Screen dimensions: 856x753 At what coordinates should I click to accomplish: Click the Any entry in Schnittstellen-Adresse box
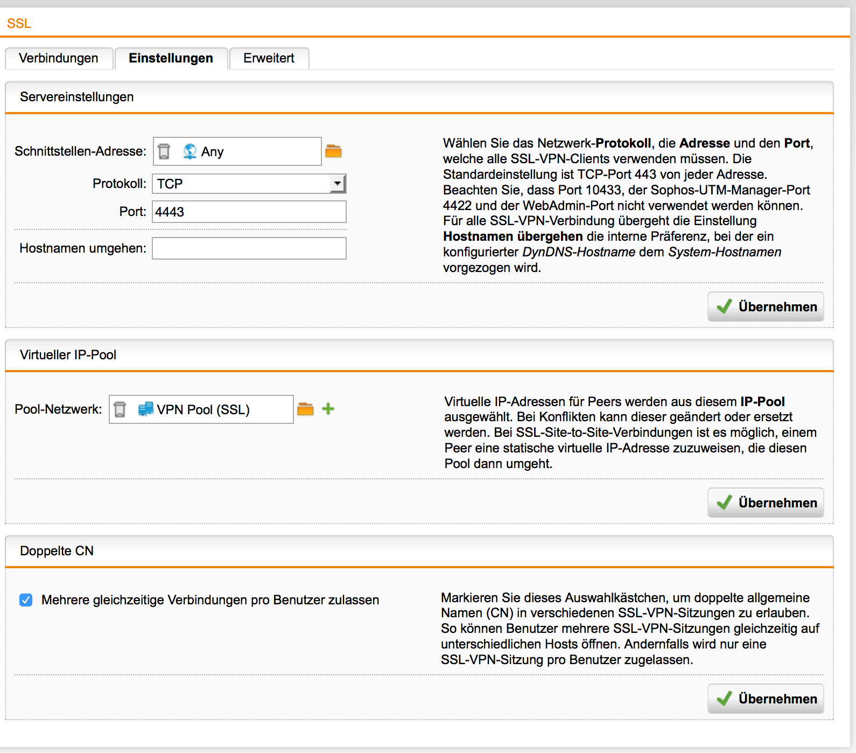pyautogui.click(x=213, y=152)
